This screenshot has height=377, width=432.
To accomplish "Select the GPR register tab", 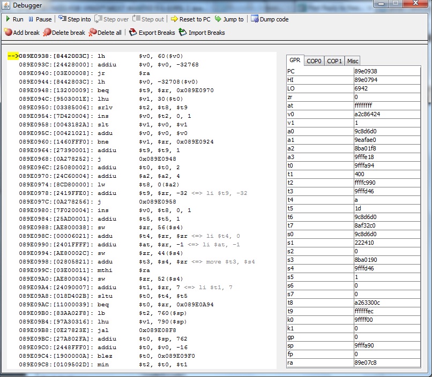I will (295, 61).
